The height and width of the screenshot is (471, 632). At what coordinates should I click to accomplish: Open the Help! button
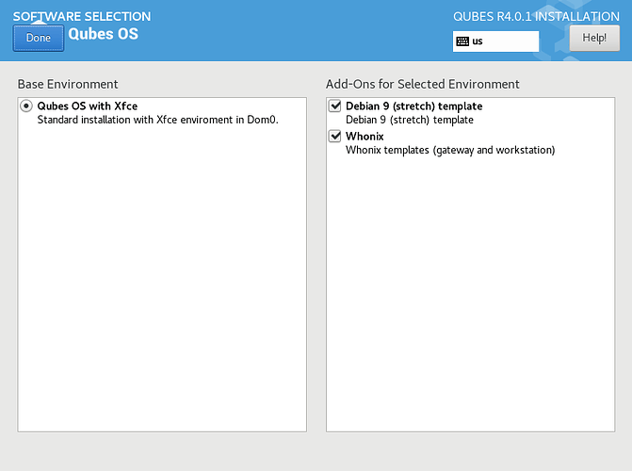(x=594, y=38)
